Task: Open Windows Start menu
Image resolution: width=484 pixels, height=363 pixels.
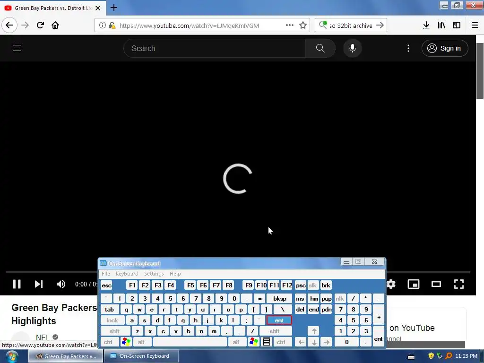Action: [12, 356]
